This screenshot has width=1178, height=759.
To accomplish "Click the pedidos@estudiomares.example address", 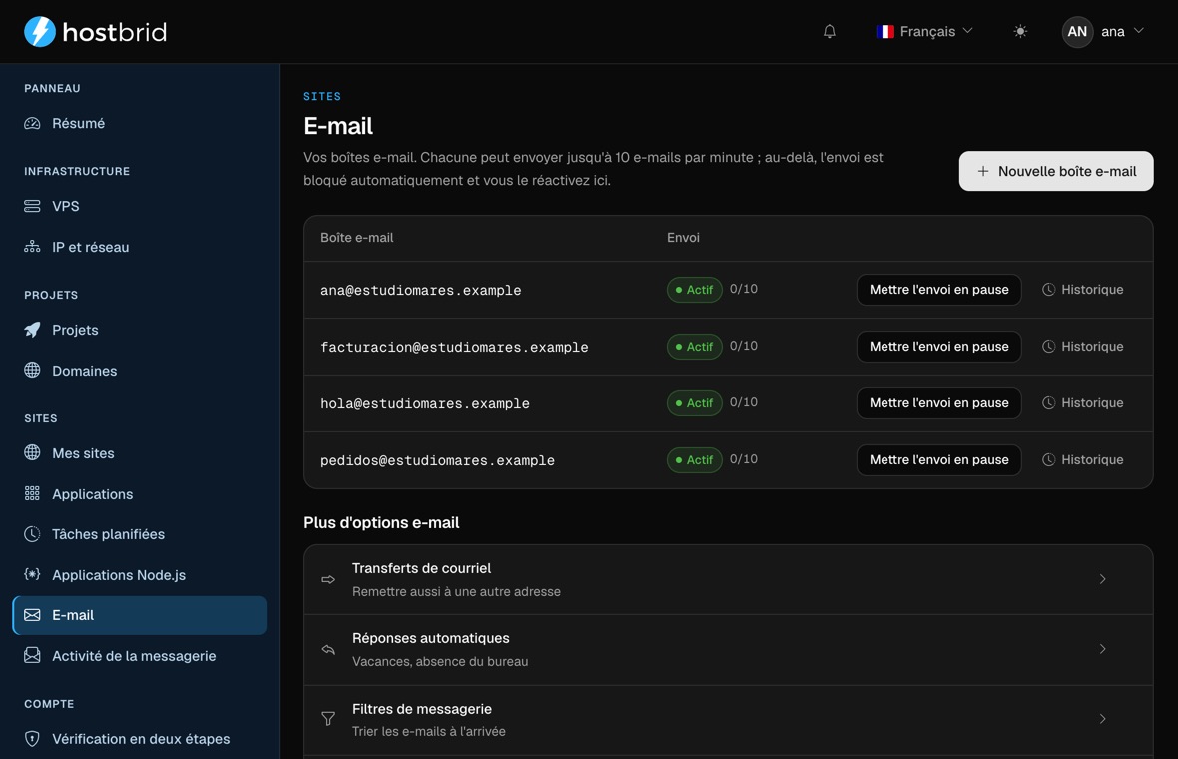I will 438,460.
